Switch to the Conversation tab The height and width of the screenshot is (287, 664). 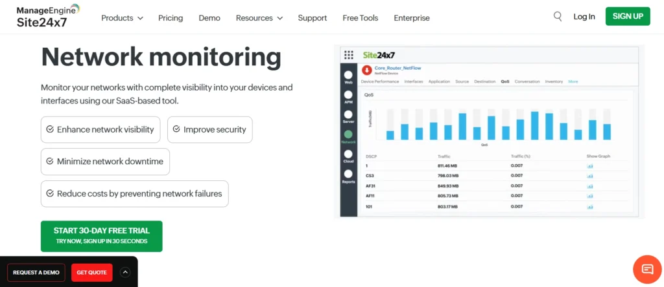(527, 81)
